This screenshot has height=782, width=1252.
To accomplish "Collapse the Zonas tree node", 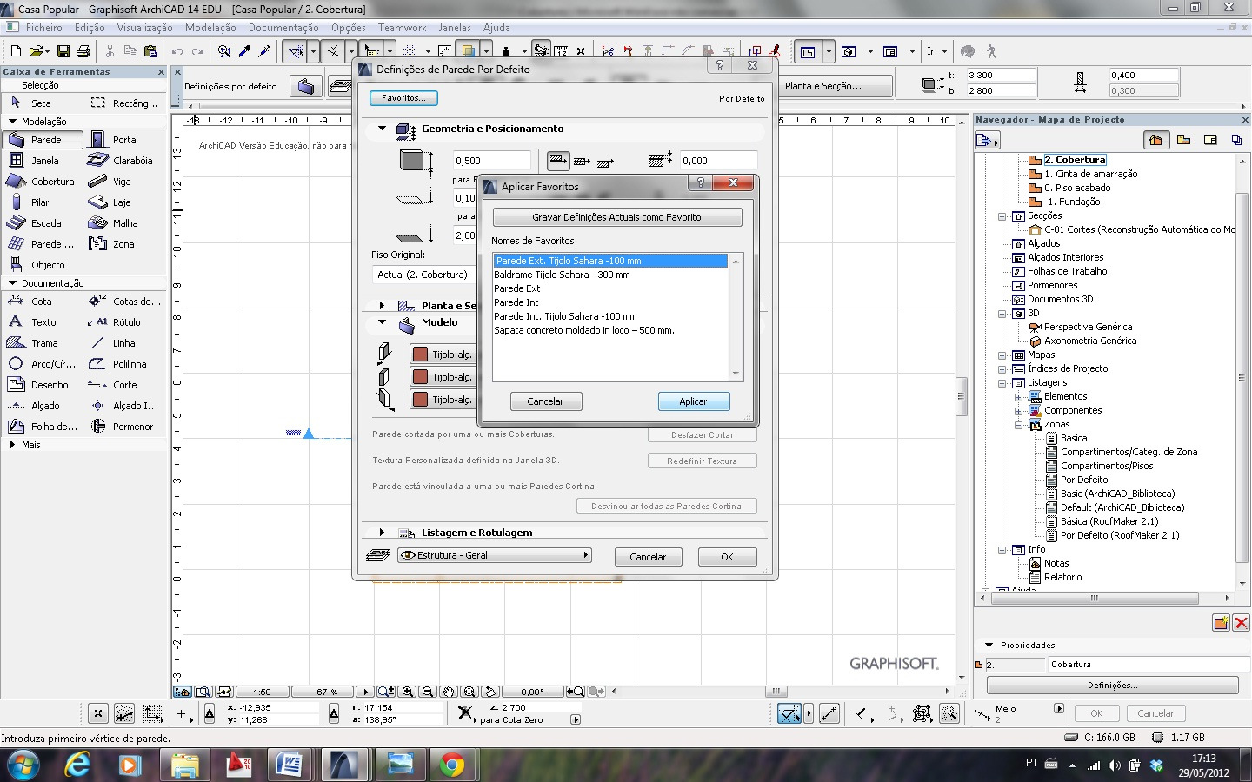I will pyautogui.click(x=1018, y=425).
